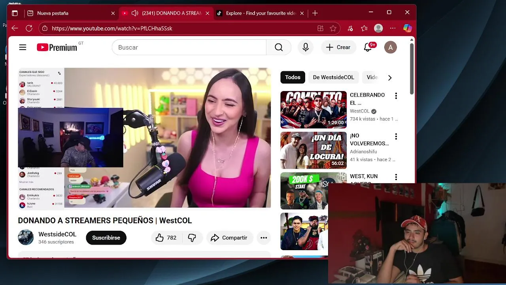Image resolution: width=506 pixels, height=285 pixels.
Task: Open options for WEST, KUN video
Action: tap(396, 177)
